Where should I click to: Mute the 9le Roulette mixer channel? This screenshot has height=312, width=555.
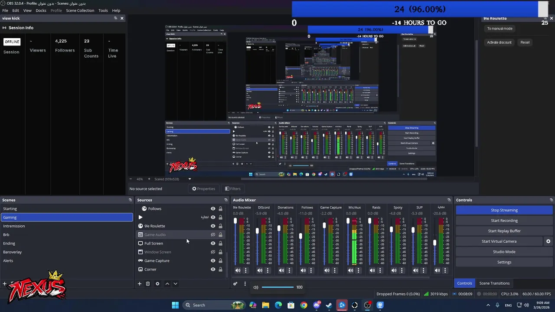(x=238, y=270)
